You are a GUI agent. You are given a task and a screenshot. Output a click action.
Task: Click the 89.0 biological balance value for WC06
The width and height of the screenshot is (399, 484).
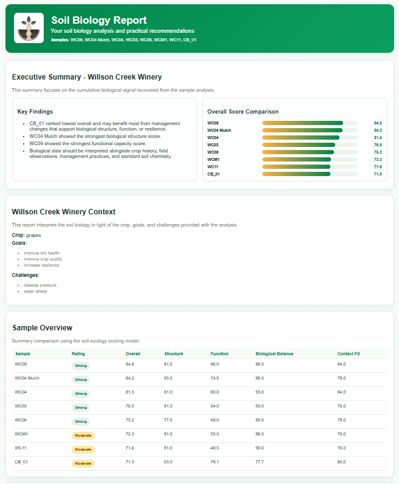259,420
